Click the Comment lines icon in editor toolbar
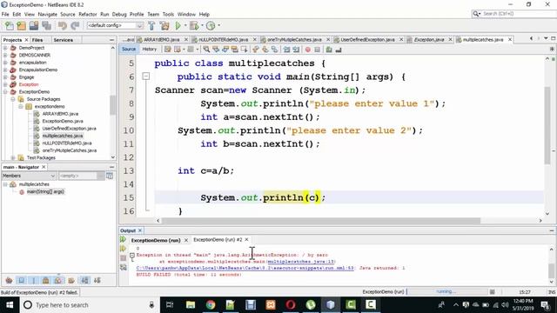The height and width of the screenshot is (313, 557). pyautogui.click(x=329, y=50)
